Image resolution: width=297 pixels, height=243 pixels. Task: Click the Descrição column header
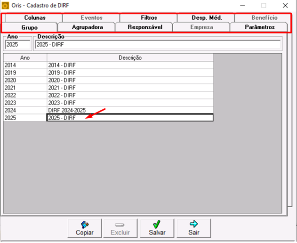tap(130, 57)
